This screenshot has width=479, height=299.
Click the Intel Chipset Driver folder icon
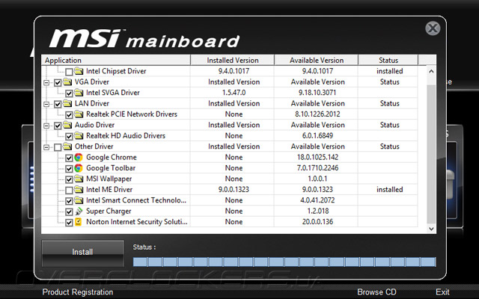click(79, 71)
